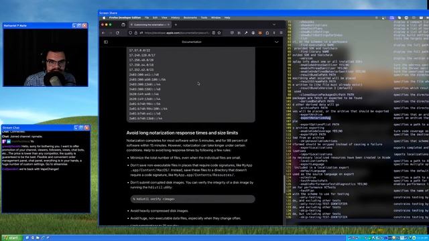Open the History menu
This screenshot has width=429, height=241.
[176, 18]
